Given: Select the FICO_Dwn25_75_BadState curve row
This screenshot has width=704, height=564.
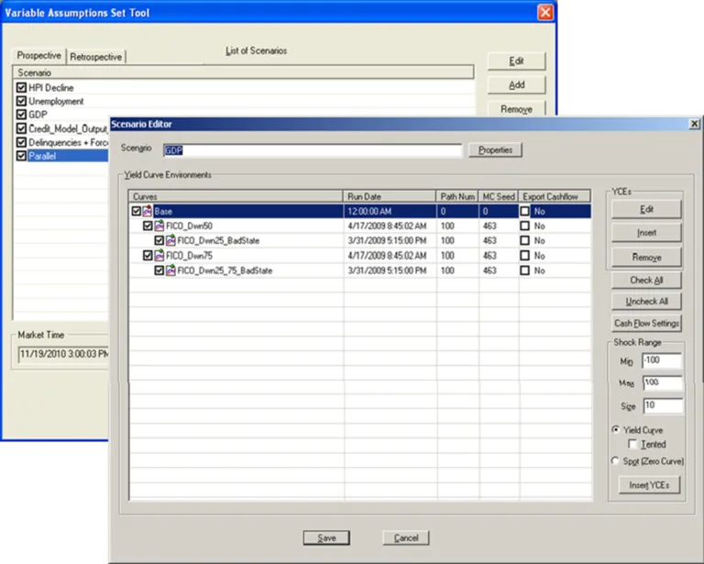Looking at the screenshot, I should (x=360, y=271).
